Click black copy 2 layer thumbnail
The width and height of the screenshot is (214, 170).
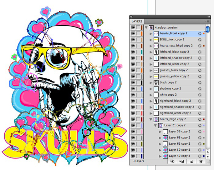pos(156,82)
